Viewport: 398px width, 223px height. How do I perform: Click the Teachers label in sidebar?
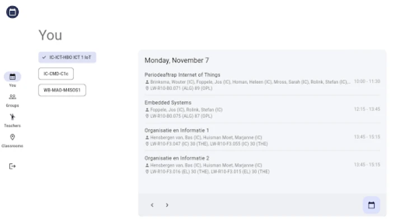coord(12,125)
